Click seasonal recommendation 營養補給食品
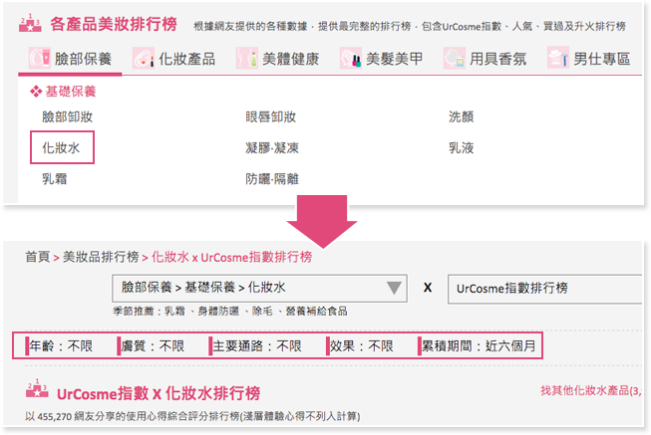Viewport: 651px width, 435px height. (316, 311)
